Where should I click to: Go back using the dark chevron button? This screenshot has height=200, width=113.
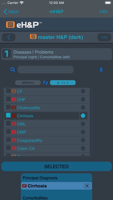pos(9,37)
